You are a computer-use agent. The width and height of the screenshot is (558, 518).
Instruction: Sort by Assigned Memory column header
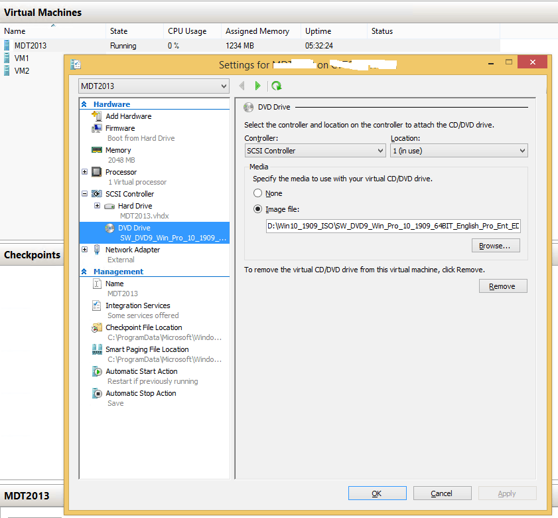click(x=261, y=31)
